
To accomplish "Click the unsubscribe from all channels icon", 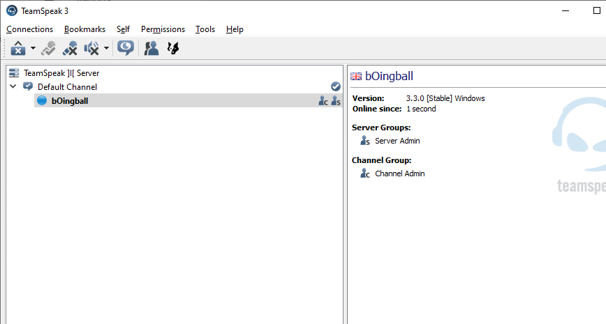I will tap(70, 48).
